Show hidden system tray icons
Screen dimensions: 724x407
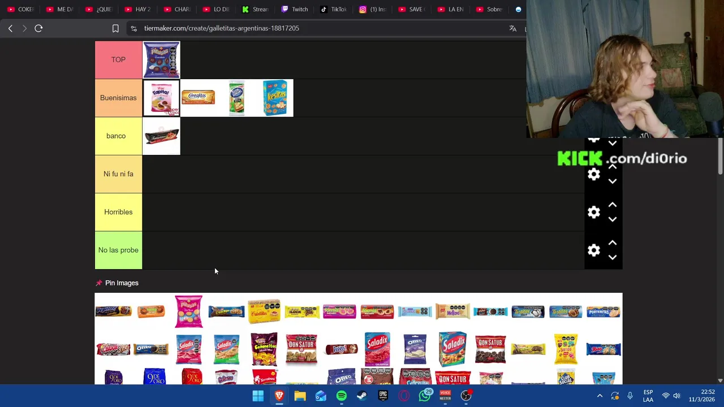pyautogui.click(x=600, y=396)
